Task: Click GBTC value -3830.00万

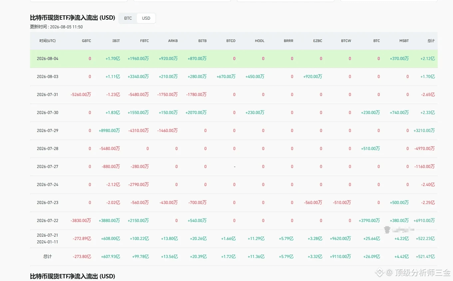Action: 81,221
